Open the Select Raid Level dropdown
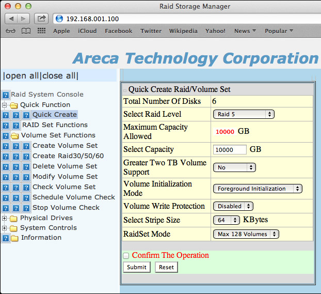 pyautogui.click(x=244, y=114)
